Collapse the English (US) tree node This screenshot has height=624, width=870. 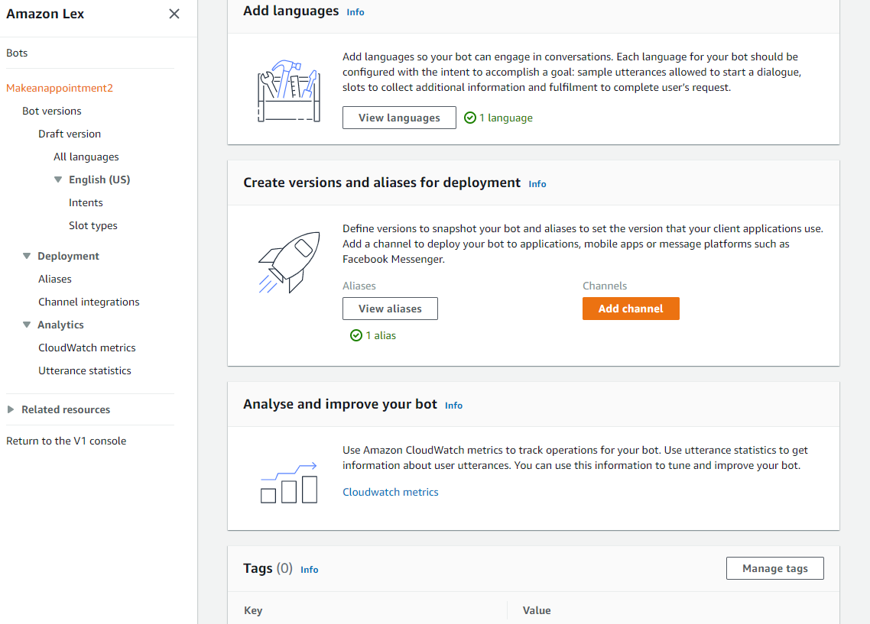tap(58, 179)
